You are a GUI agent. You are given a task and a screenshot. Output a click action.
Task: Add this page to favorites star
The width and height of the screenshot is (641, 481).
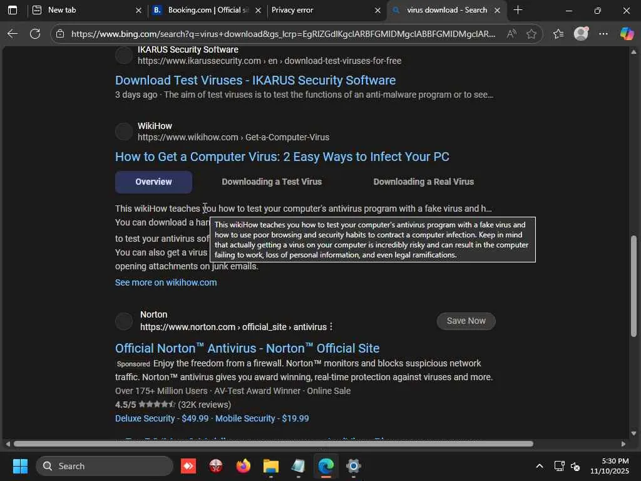[x=531, y=34]
